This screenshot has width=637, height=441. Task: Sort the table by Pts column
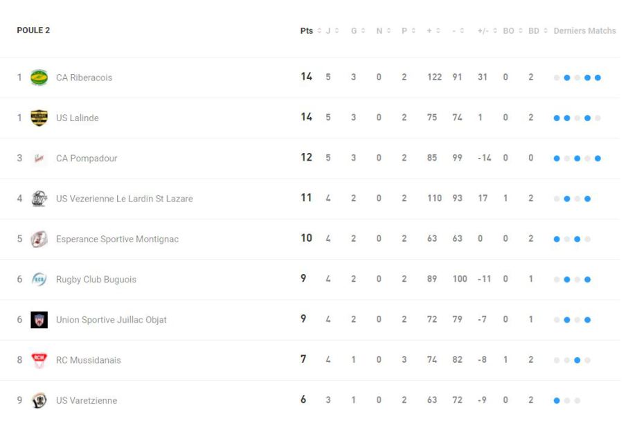pos(309,31)
